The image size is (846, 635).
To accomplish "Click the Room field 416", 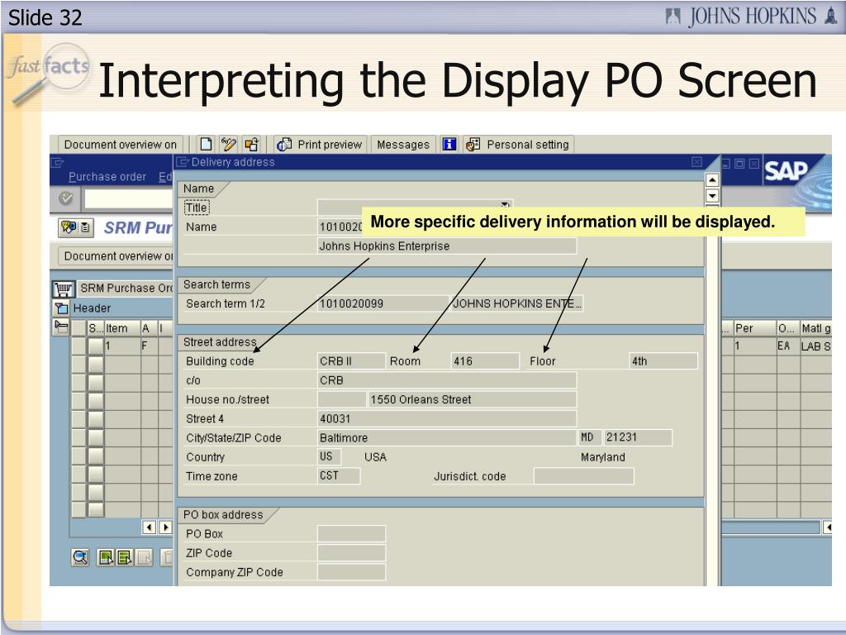I will [x=485, y=361].
